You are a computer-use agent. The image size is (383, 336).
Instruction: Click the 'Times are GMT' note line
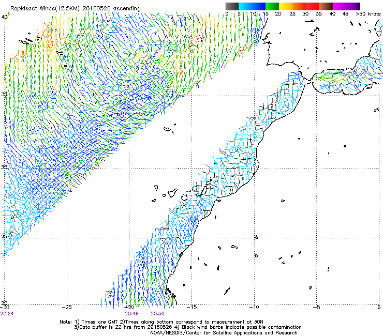(x=161, y=322)
